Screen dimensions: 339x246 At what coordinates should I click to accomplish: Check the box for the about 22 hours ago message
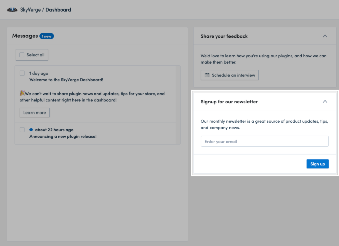22,130
